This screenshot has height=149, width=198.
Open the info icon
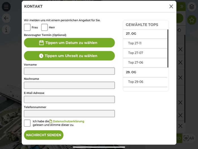pyautogui.click(x=6, y=30)
